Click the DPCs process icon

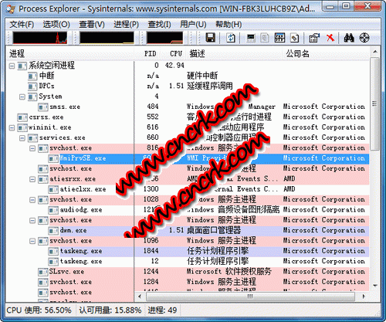[32, 86]
